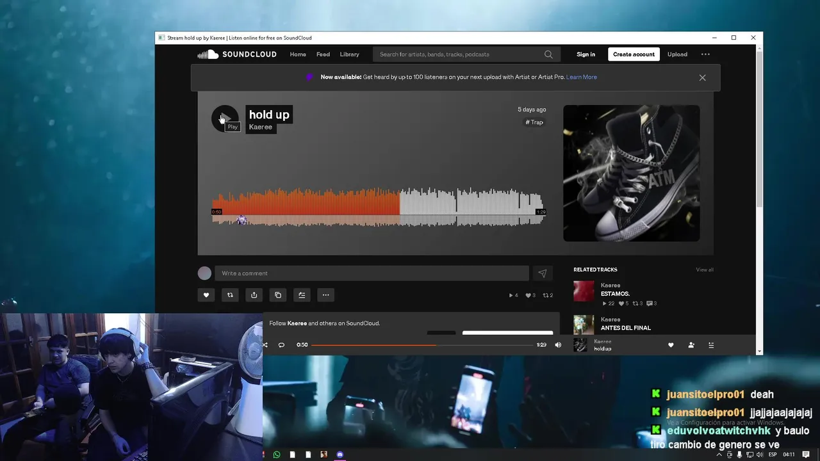Open the Feed menu item
Image resolution: width=820 pixels, height=461 pixels.
323,54
